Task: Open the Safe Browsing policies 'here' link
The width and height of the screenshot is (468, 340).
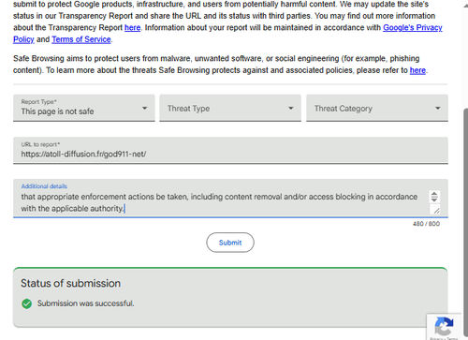Action: coord(417,70)
